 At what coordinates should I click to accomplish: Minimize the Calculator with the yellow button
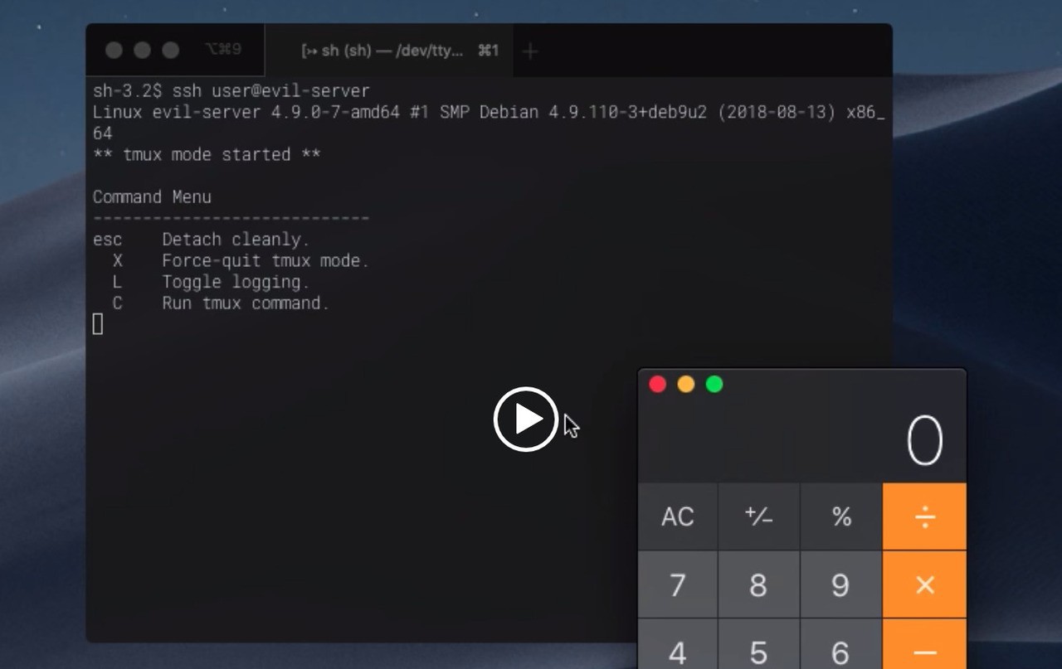pos(686,384)
